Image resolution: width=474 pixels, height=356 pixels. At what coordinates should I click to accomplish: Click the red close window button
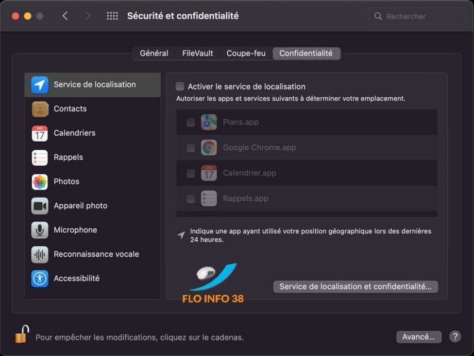15,16
